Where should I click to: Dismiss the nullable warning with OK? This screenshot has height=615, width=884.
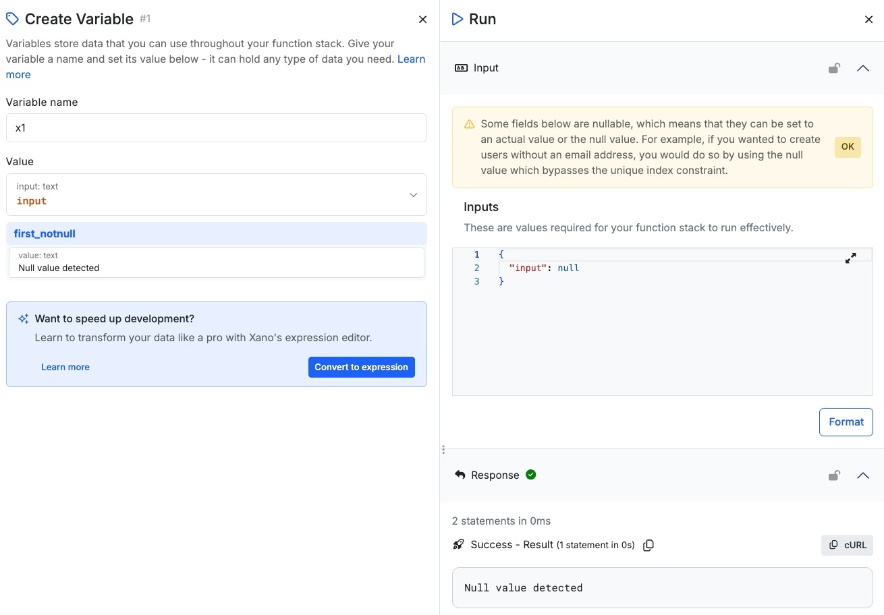[848, 147]
